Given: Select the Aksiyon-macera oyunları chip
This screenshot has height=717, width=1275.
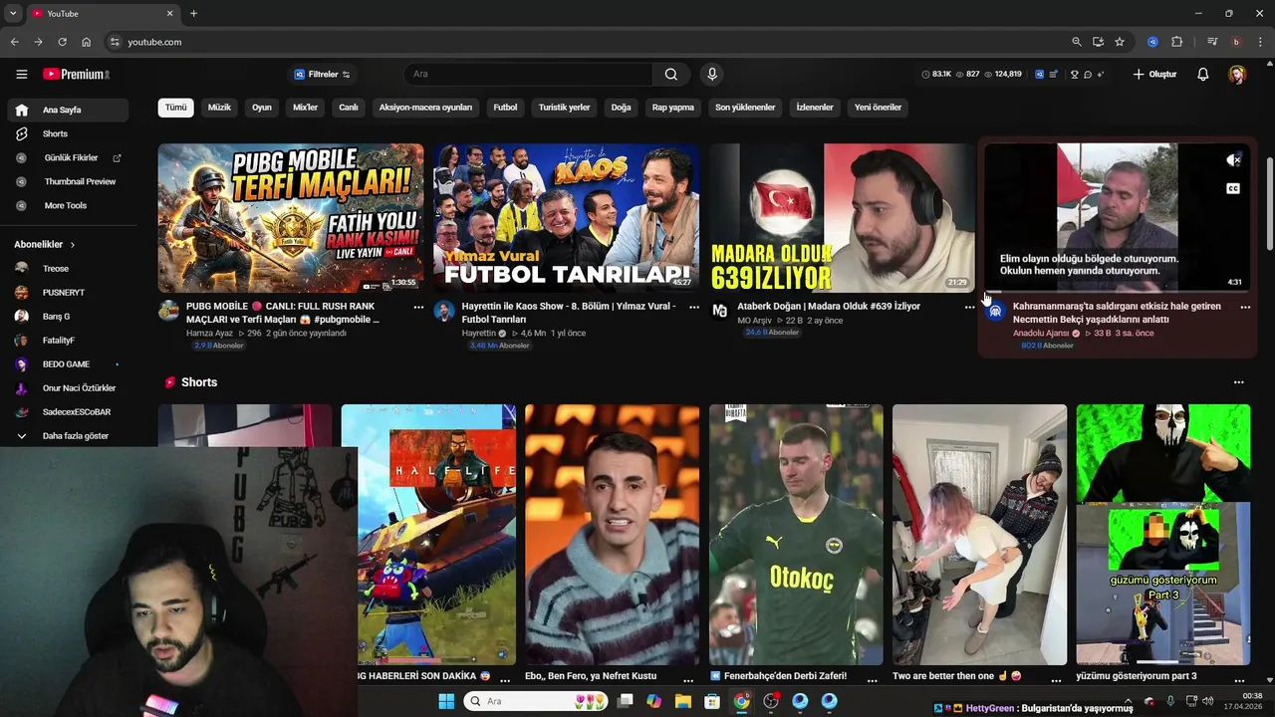Looking at the screenshot, I should point(425,107).
